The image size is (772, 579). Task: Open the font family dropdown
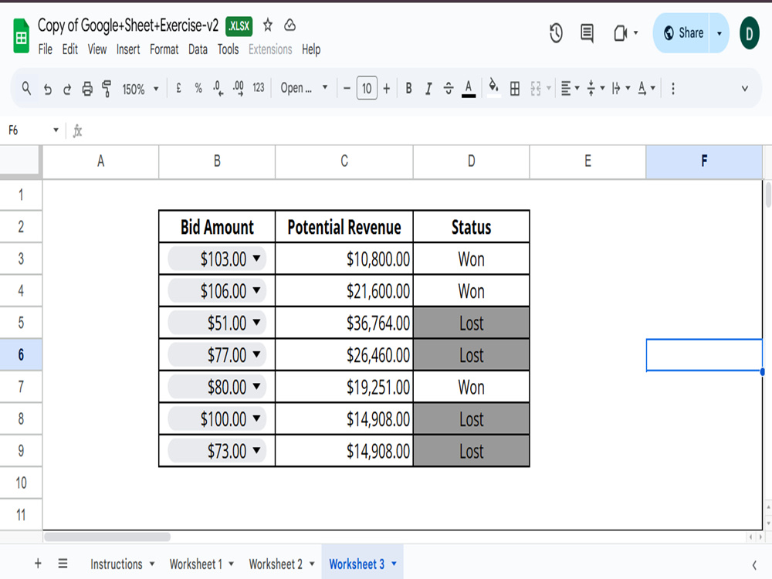tap(303, 88)
